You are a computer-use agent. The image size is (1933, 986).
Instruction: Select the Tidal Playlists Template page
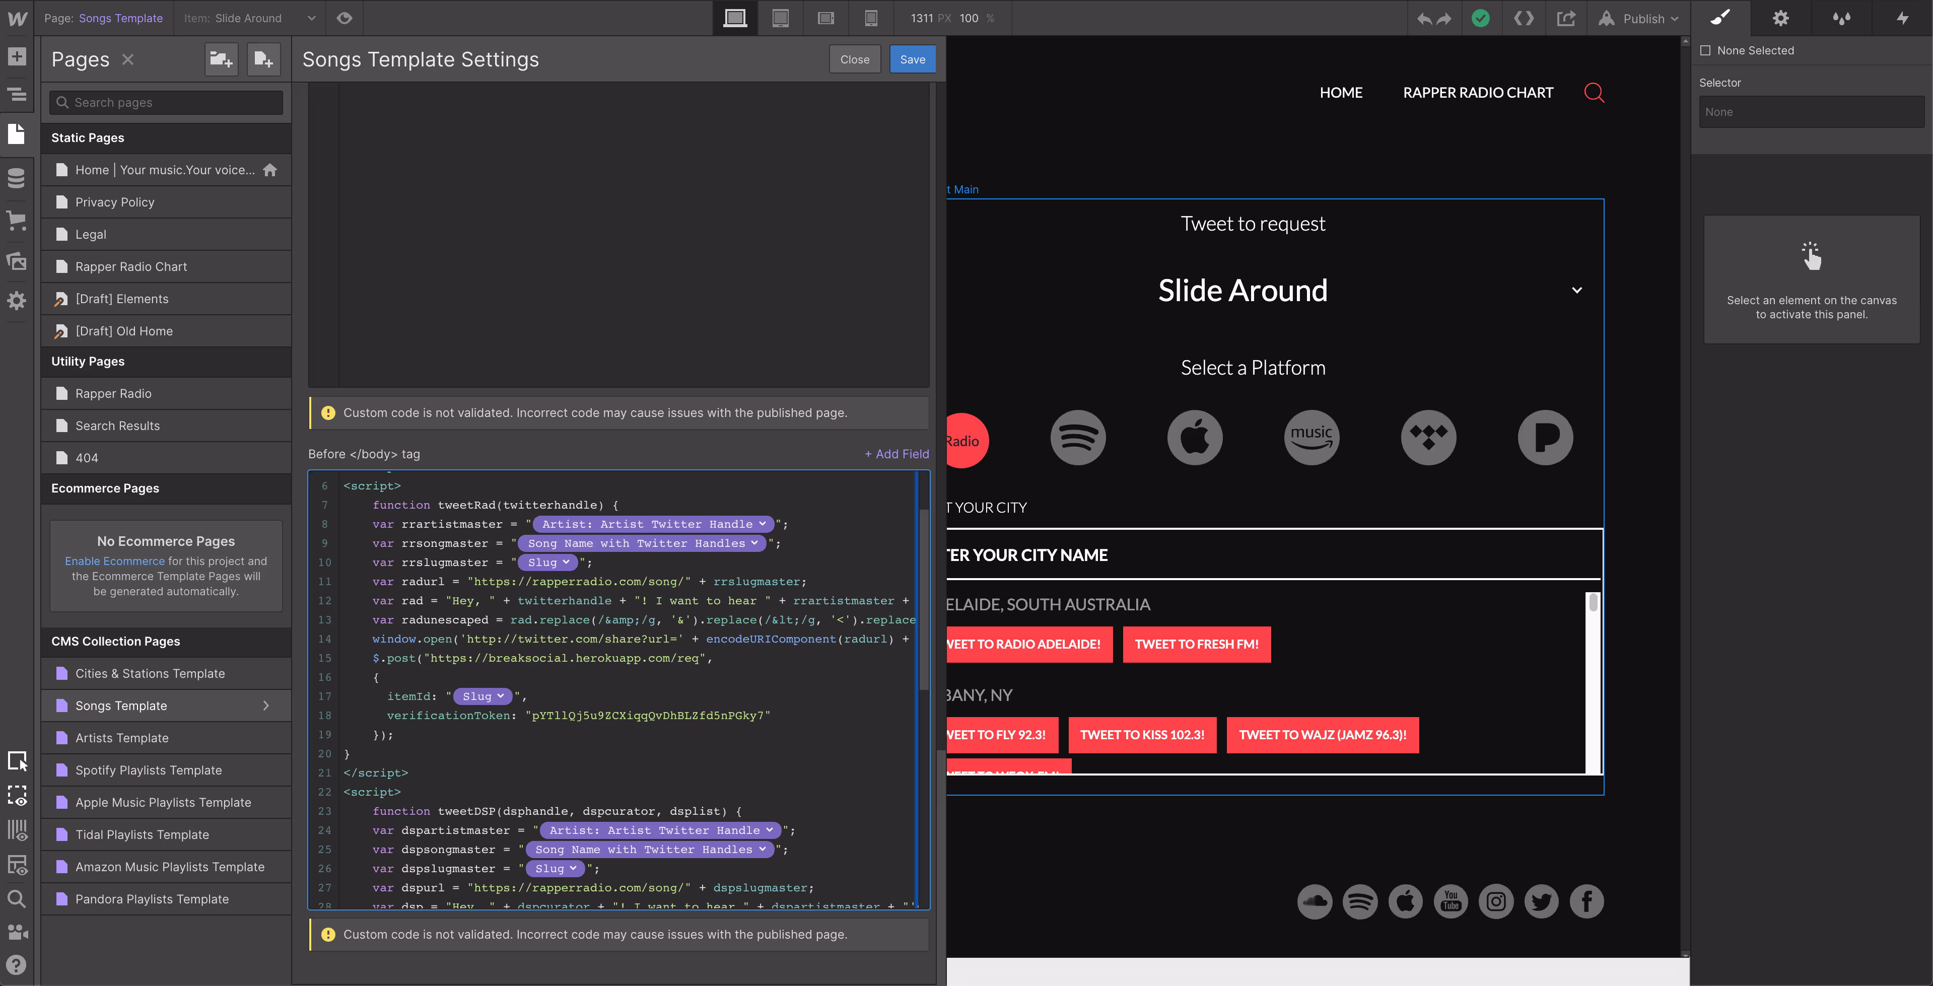tap(167, 834)
